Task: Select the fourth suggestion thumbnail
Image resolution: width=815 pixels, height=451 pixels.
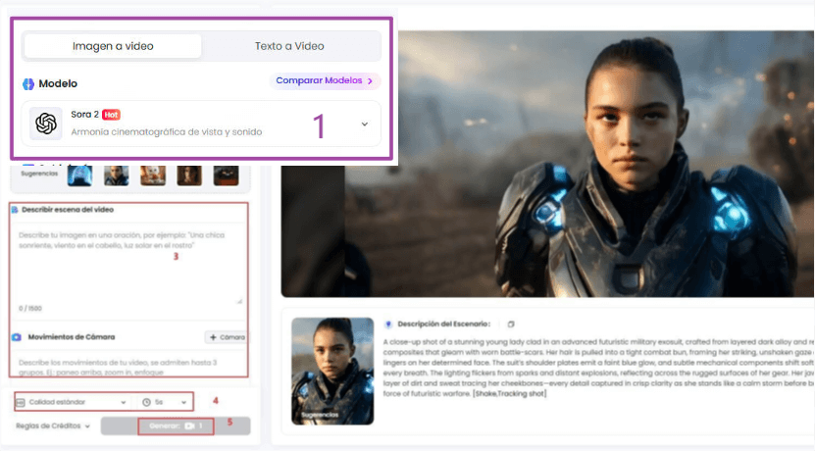Action: (x=189, y=175)
